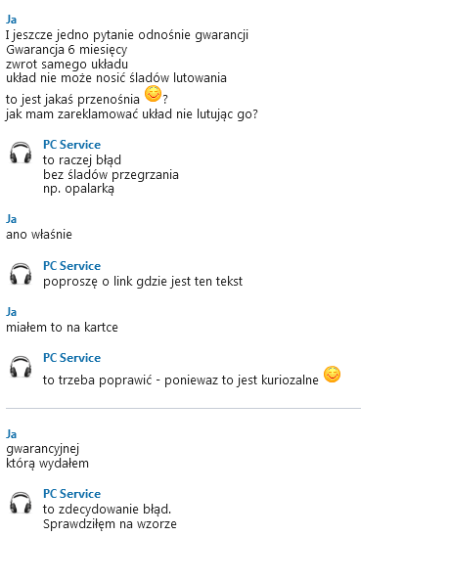Click the headphones avatar beside 'to raczej błąd'
This screenshot has width=449, height=581.
click(21, 153)
